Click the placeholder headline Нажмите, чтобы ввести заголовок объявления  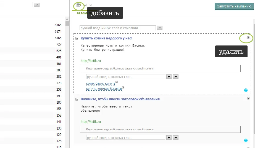click(x=120, y=99)
